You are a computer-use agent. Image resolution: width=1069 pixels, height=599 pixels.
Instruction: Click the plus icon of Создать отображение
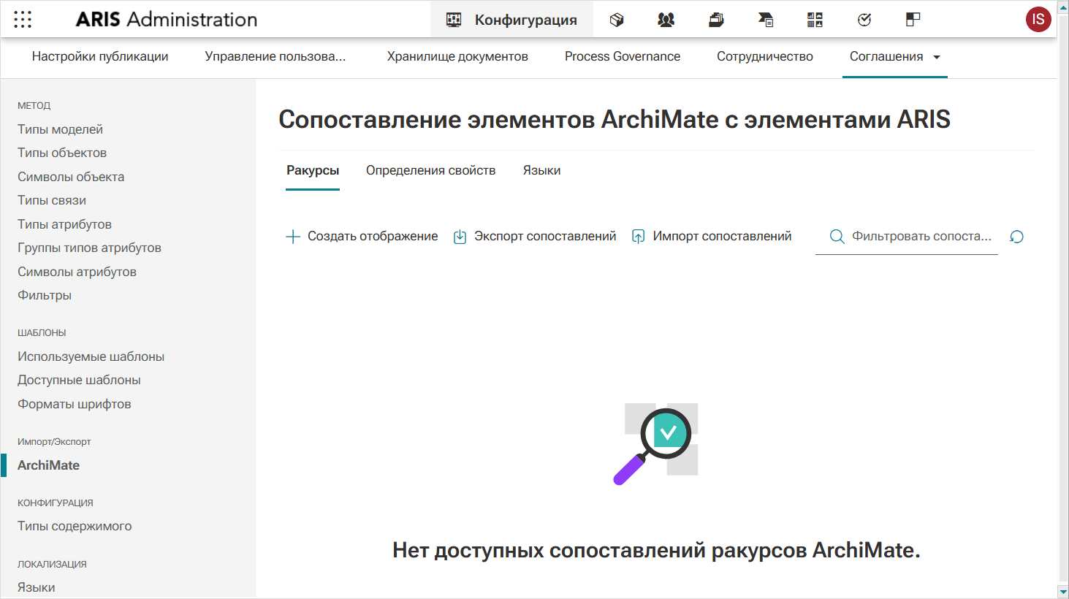coord(293,237)
